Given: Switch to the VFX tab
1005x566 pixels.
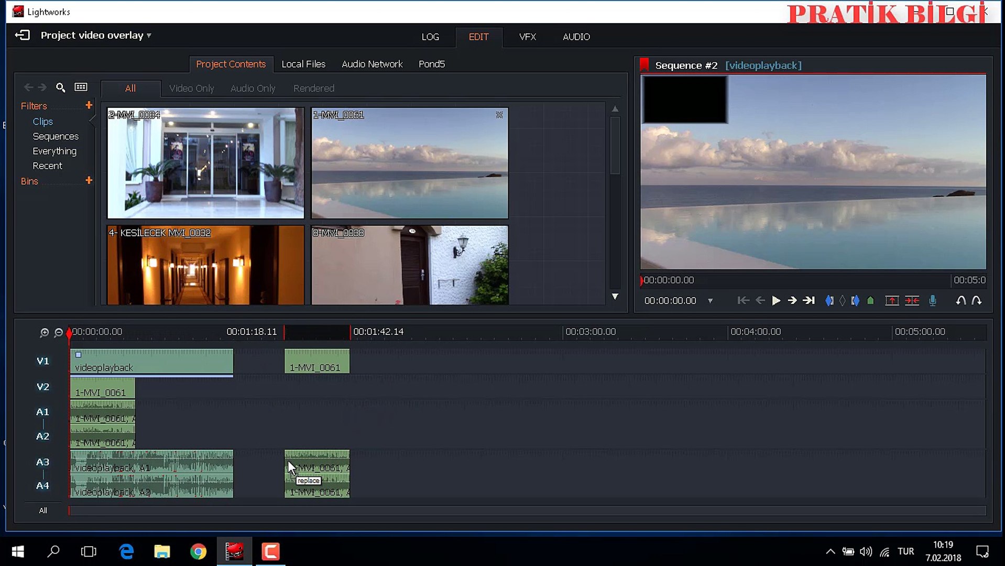Looking at the screenshot, I should (527, 37).
